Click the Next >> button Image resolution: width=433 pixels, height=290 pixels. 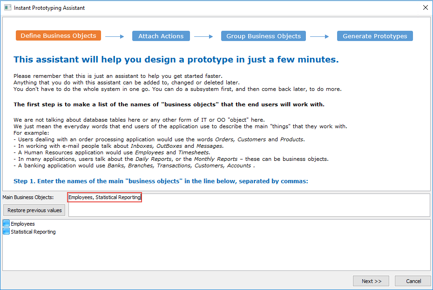[x=371, y=281]
